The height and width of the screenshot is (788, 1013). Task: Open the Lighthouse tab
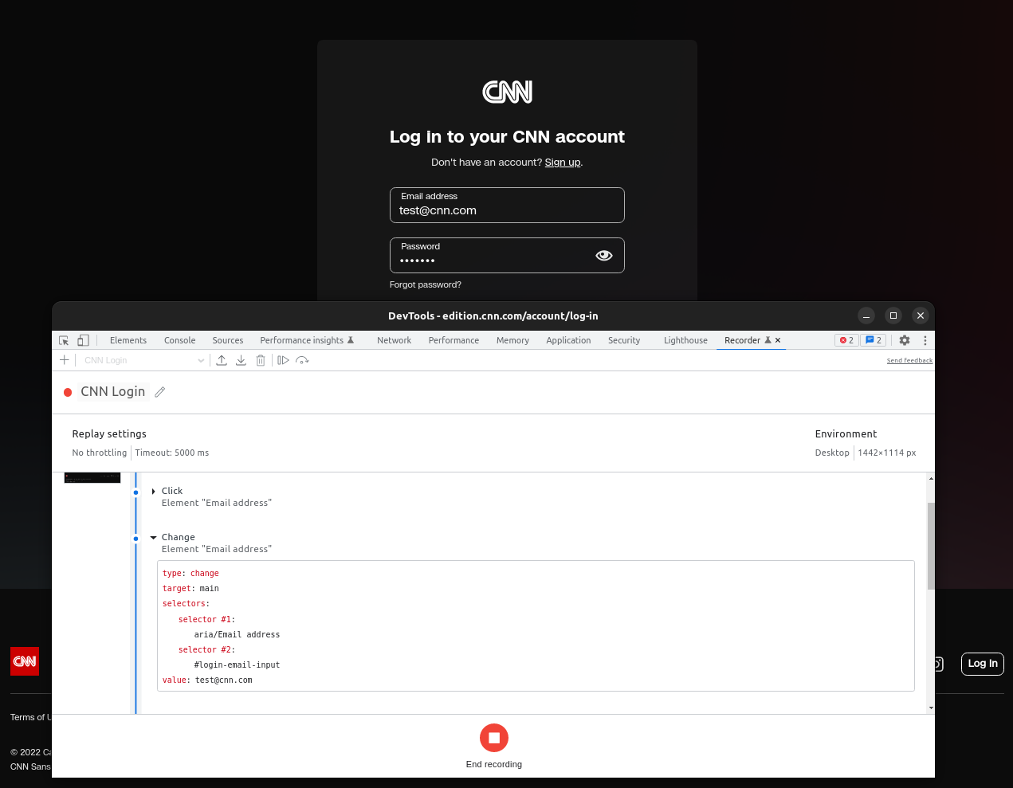coord(686,340)
